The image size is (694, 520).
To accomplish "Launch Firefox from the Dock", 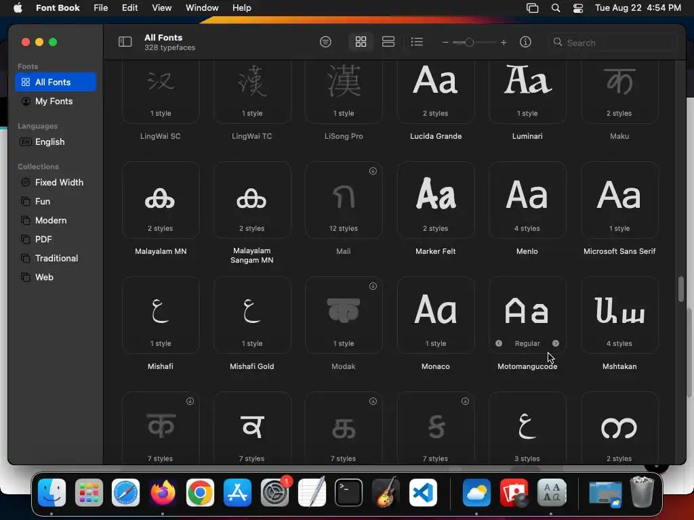I will (x=163, y=493).
